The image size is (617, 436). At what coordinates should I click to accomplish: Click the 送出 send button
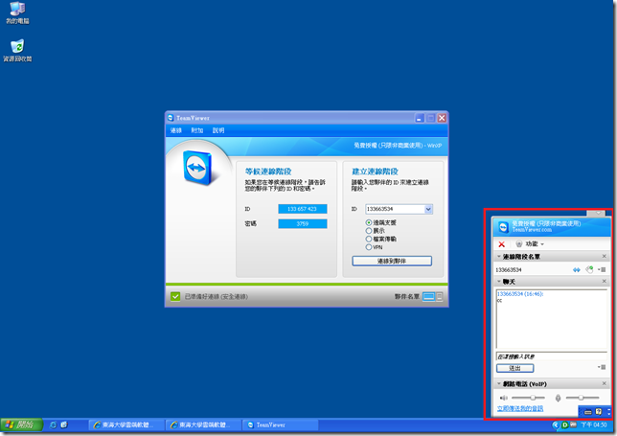[515, 368]
